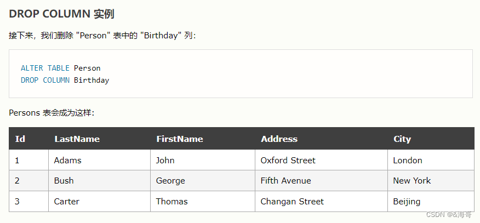Click the Oxford Street cell
Image resolution: width=480 pixels, height=223 pixels.
coord(322,160)
